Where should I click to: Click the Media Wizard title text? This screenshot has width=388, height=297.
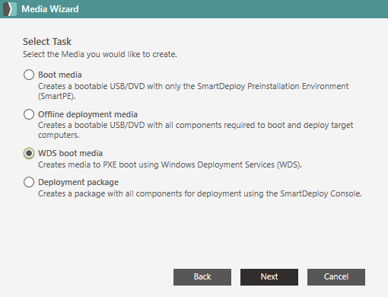tap(50, 9)
